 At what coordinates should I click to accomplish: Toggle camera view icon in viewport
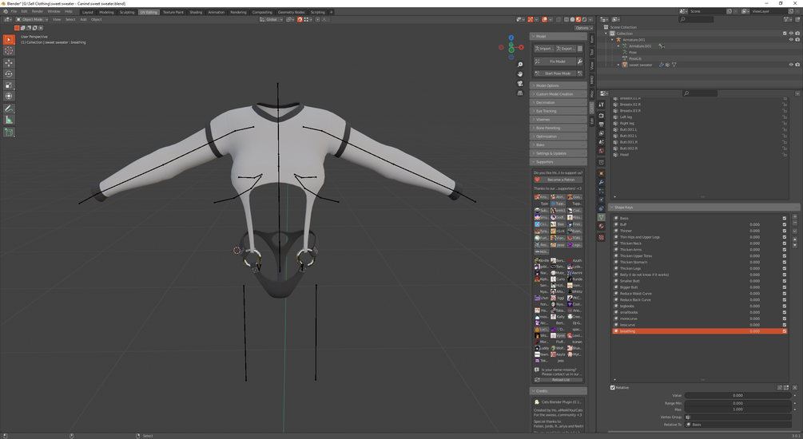pos(520,83)
